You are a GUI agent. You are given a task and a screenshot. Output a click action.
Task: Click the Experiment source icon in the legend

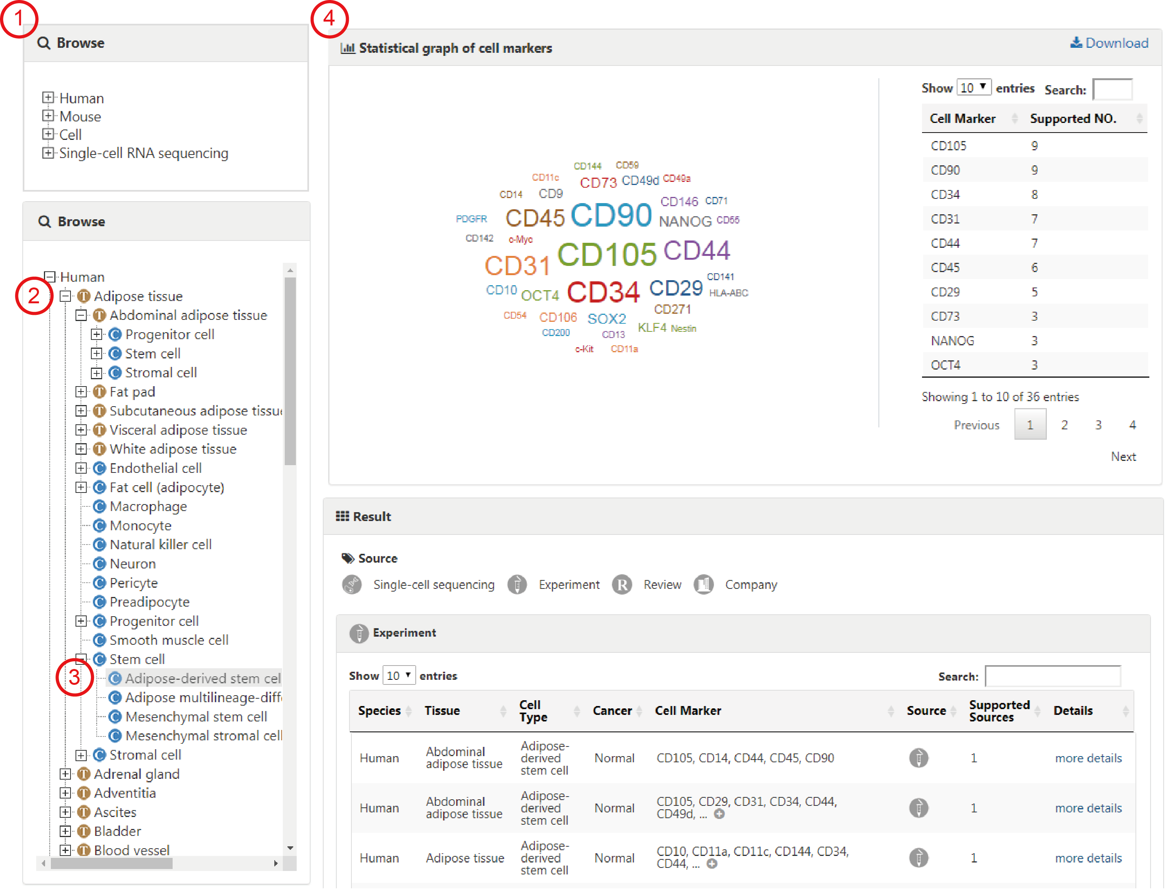[x=517, y=585]
